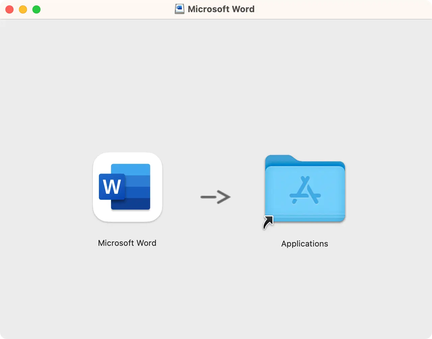Click the 'Microsoft Word' window title
Viewport: 432px width, 339px height.
221,9
